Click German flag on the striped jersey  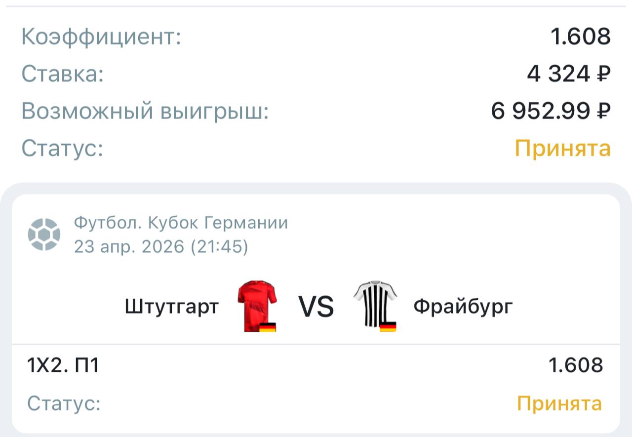[x=388, y=327]
